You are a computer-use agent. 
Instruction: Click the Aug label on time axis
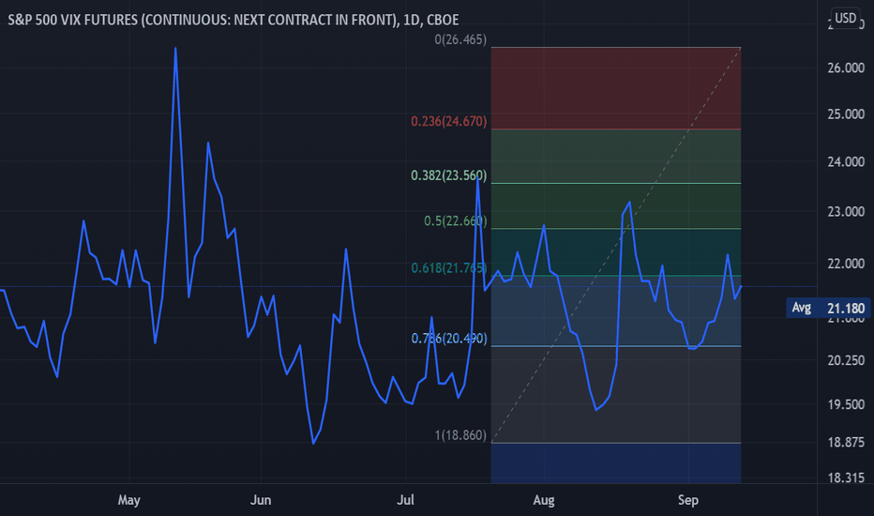click(x=544, y=500)
